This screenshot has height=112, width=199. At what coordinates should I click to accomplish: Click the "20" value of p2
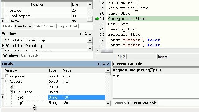(x=66, y=103)
